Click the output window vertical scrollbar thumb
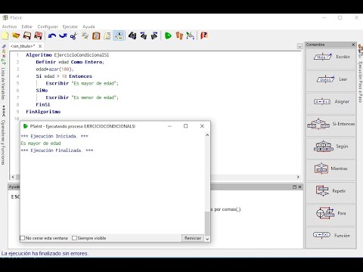The image size is (363, 272). (x=207, y=224)
